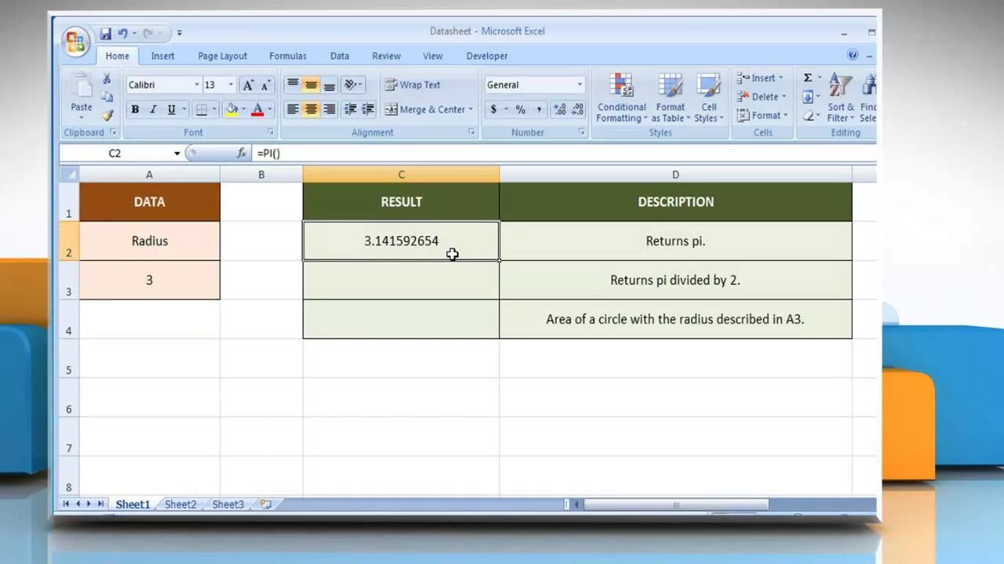Switch to the Formulas tab
The height and width of the screenshot is (564, 1004).
tap(288, 56)
